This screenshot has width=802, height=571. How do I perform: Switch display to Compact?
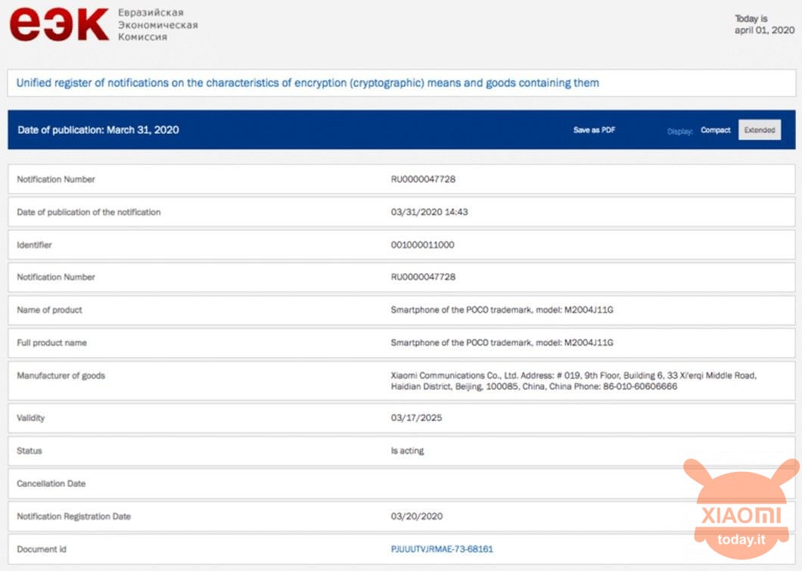pos(715,130)
